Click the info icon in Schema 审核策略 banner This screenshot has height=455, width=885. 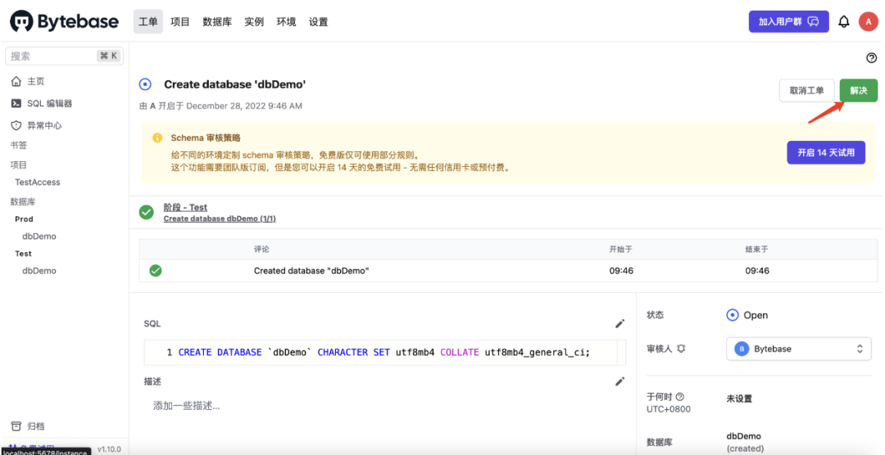pos(157,137)
